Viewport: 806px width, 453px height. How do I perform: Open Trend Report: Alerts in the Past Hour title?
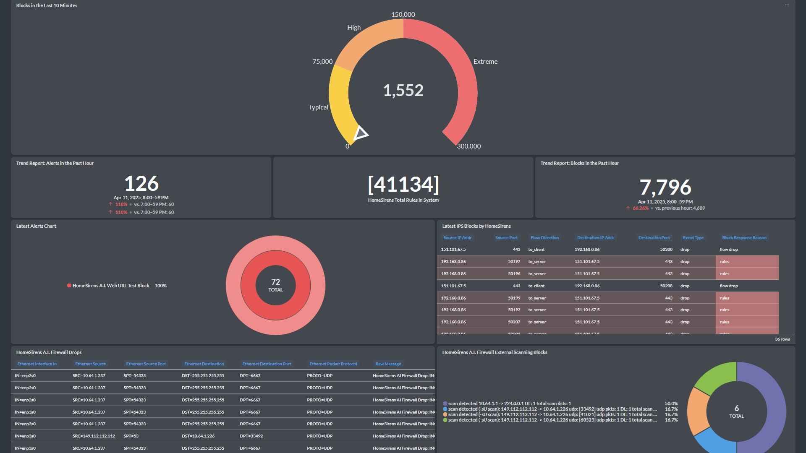pos(55,163)
